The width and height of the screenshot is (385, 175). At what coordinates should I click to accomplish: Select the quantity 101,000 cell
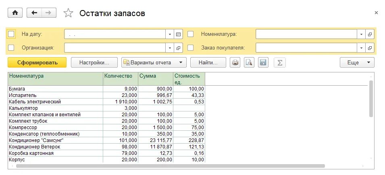[x=121, y=140]
